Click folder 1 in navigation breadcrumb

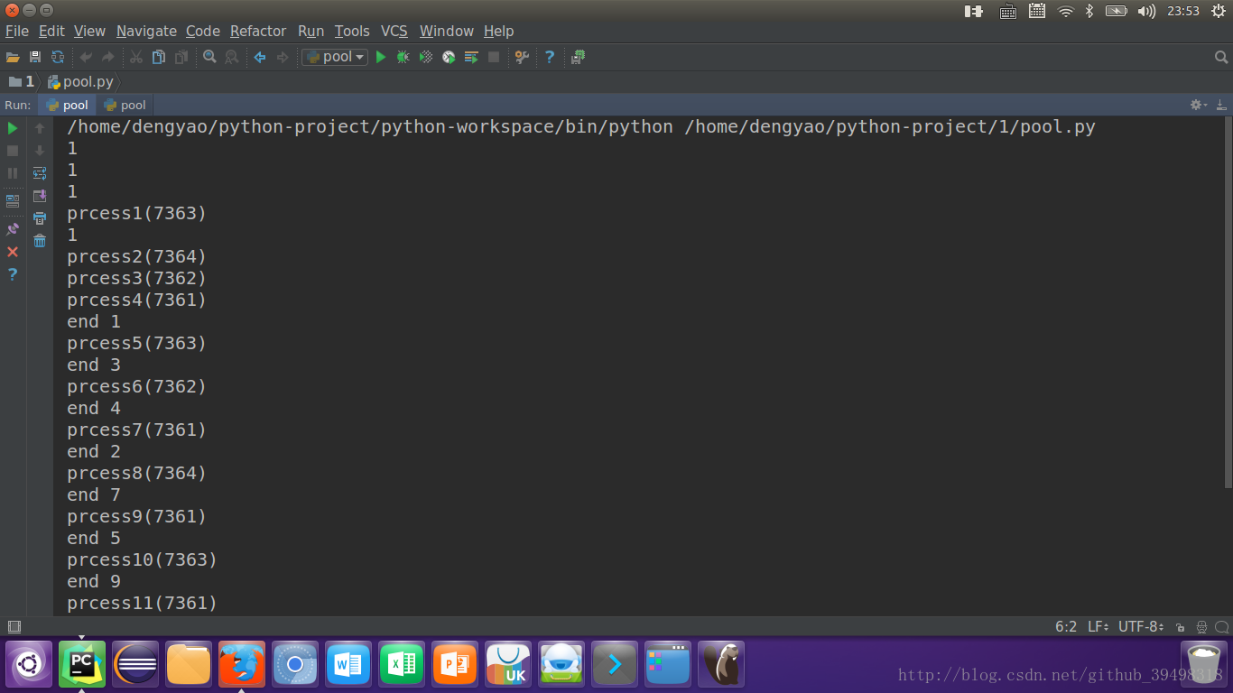[21, 81]
